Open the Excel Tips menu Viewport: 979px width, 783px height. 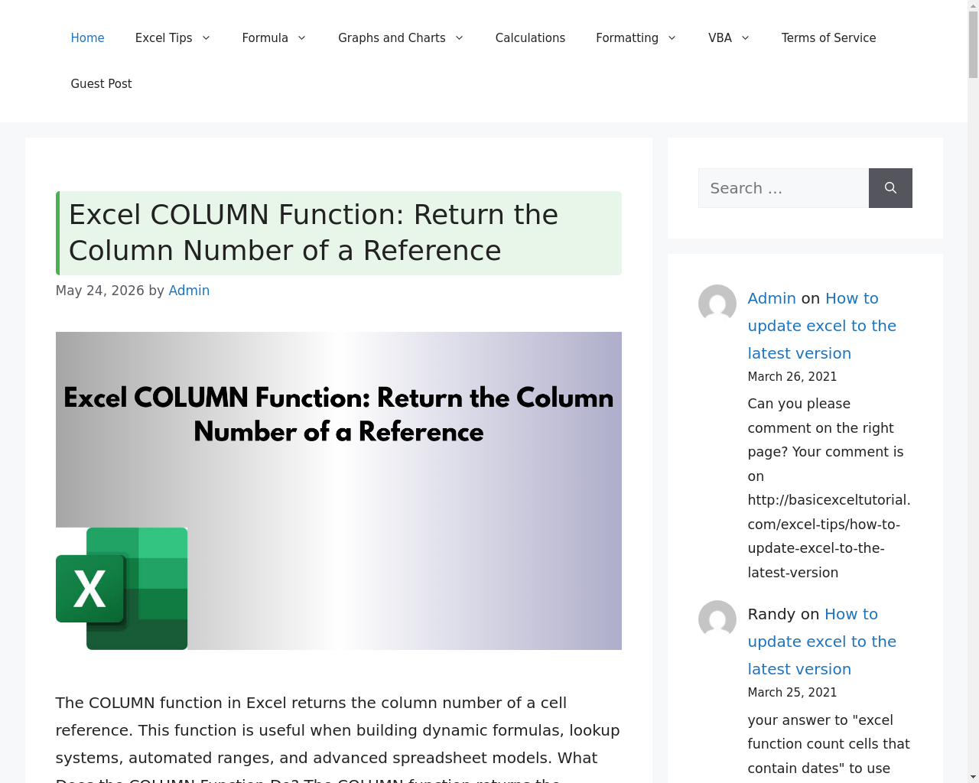point(164,38)
